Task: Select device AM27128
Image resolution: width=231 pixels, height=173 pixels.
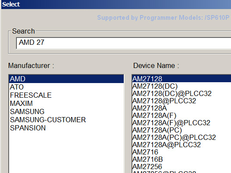Action: [x=181, y=79]
